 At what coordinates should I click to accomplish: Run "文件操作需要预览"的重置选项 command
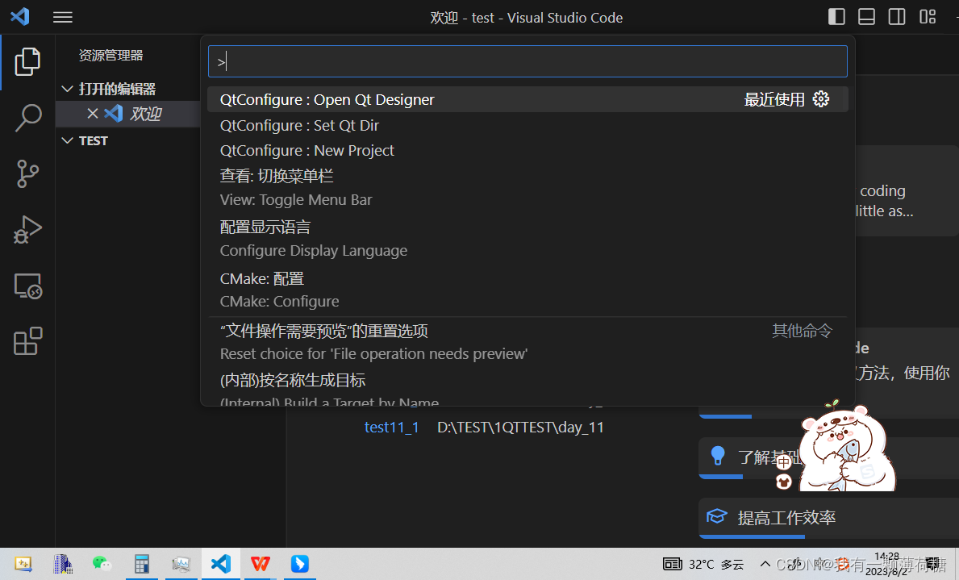[527, 342]
